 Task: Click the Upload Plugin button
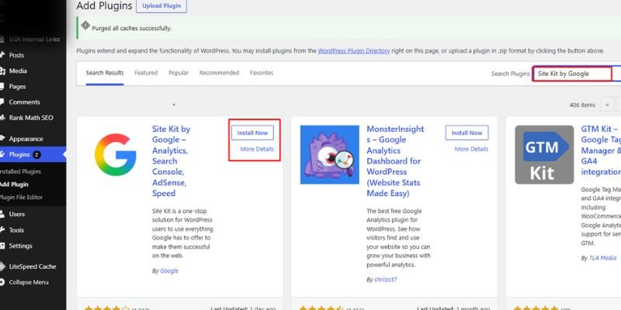[161, 6]
